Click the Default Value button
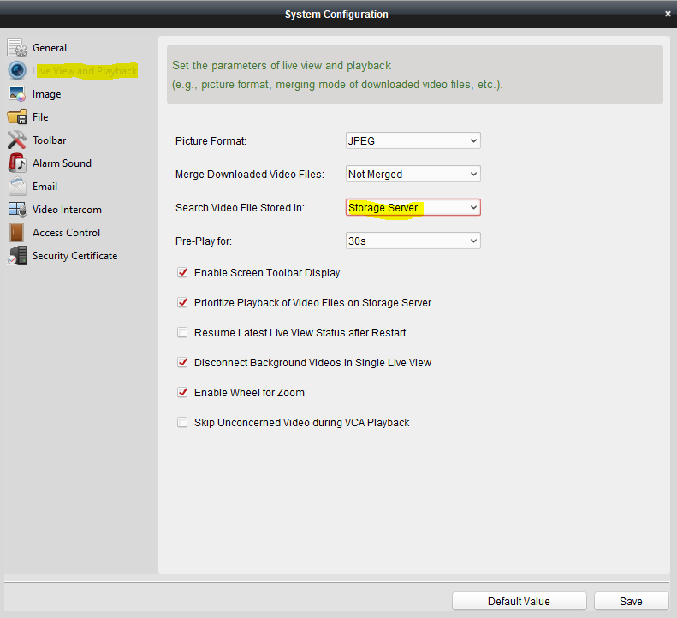Screen dimensions: 677x618 coord(519,601)
